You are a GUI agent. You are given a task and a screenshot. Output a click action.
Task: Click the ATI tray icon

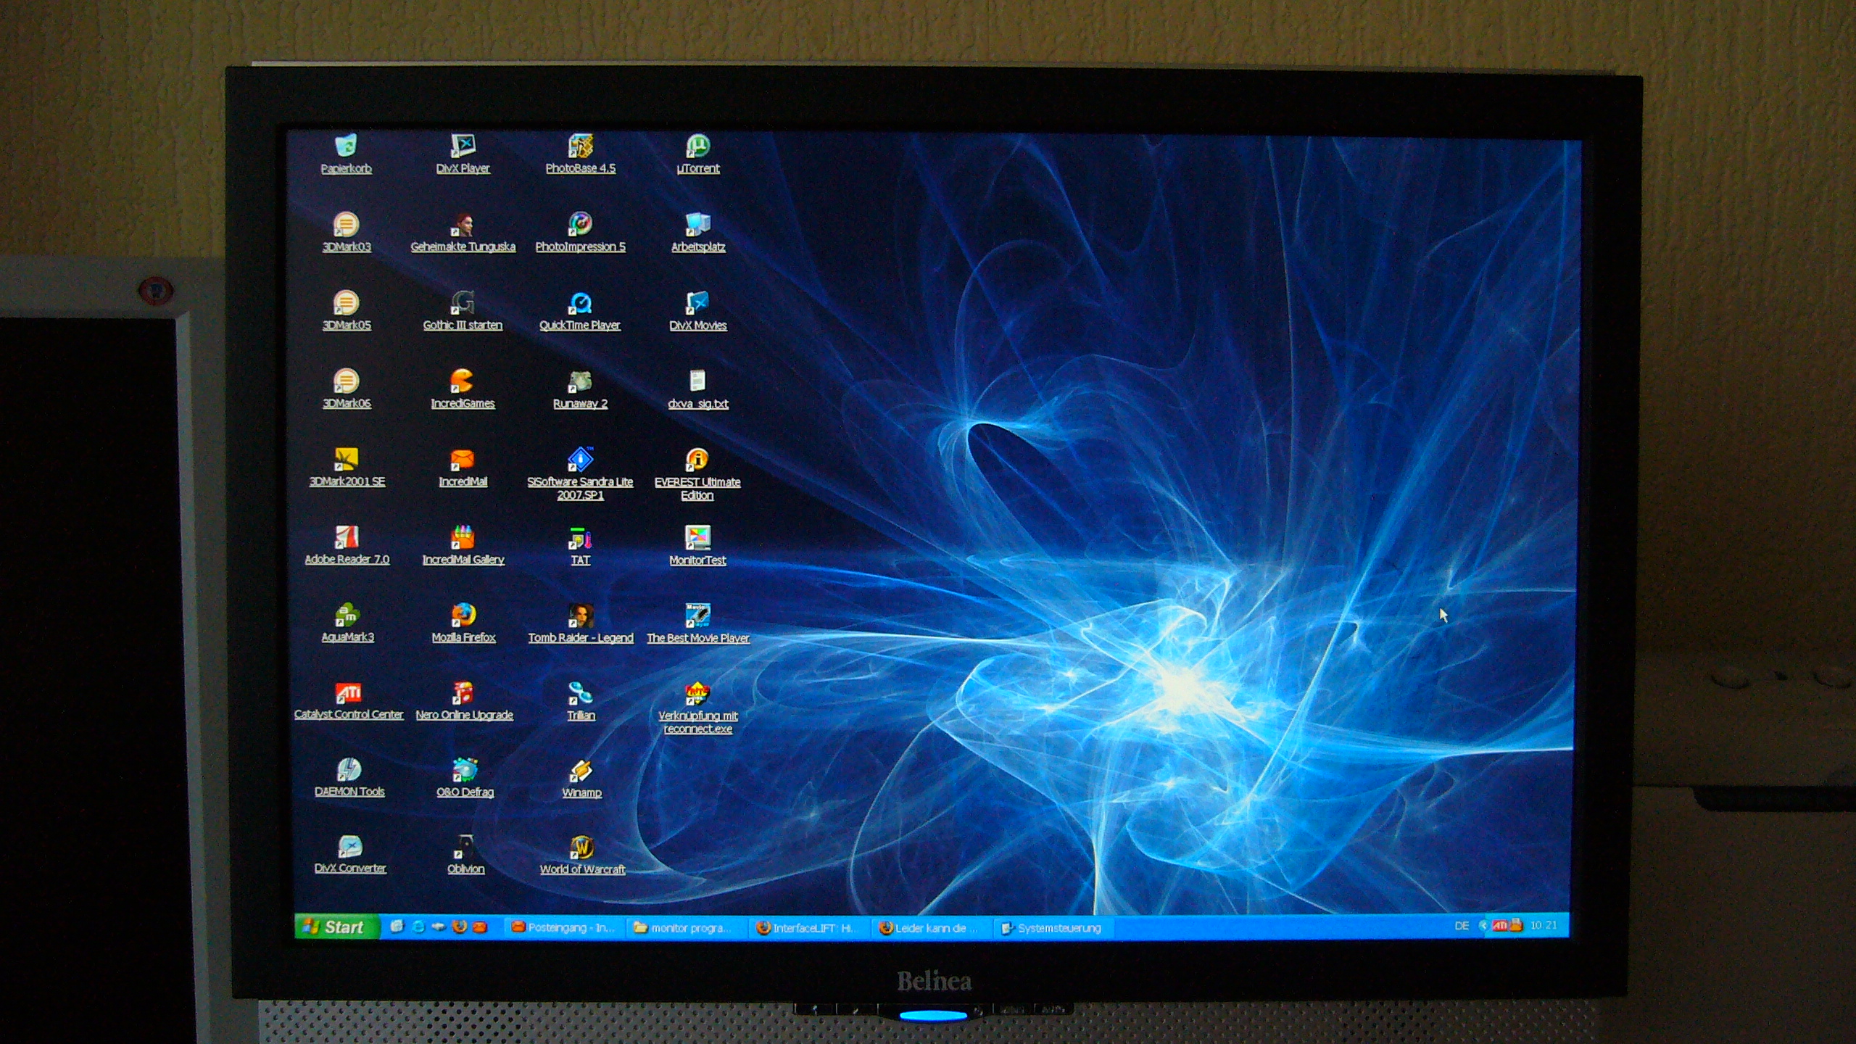pos(1499,926)
